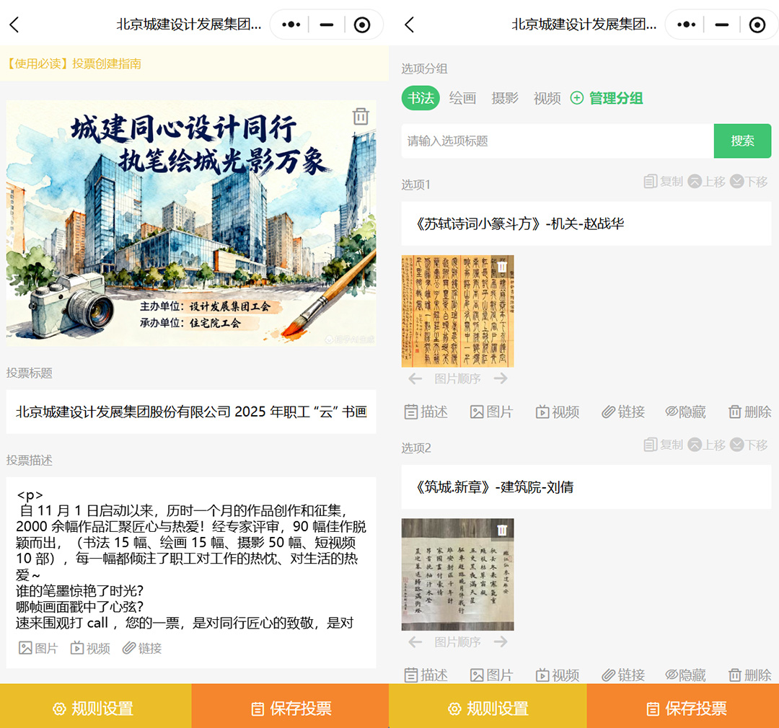Switch to the 摄影 group tab

[505, 98]
